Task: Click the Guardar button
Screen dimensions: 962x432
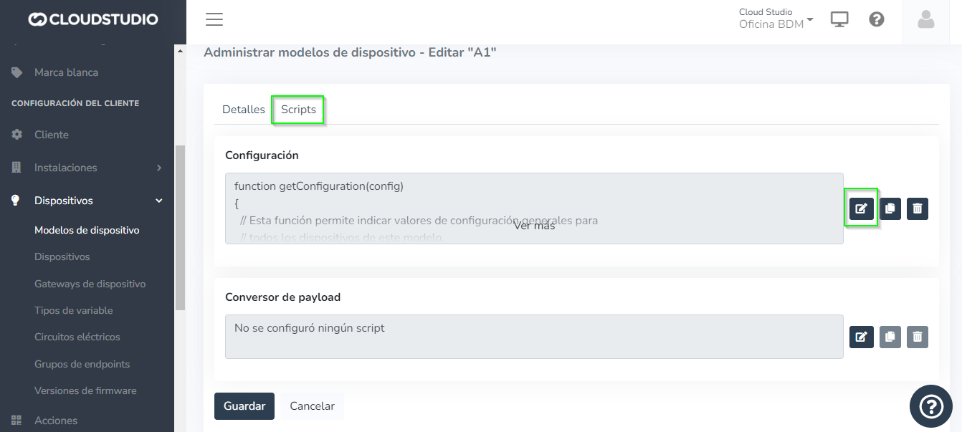Action: [x=244, y=405]
